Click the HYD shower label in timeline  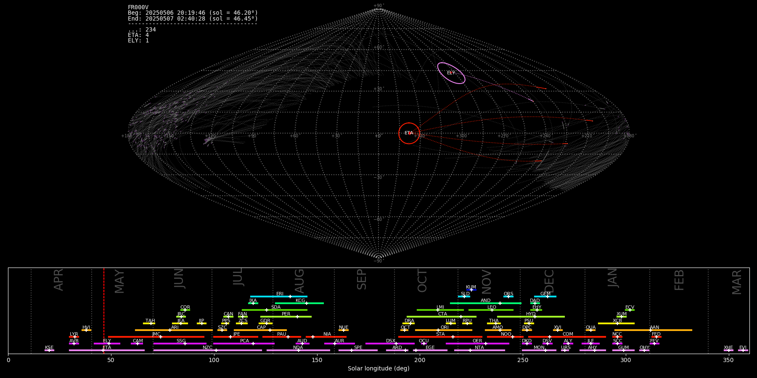531,314
